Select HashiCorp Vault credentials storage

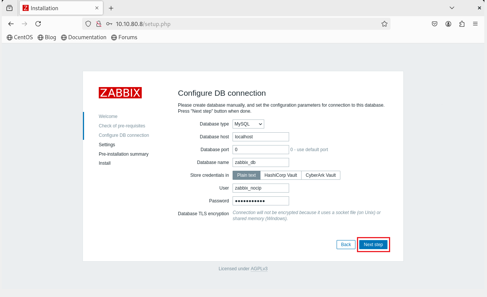coord(281,175)
